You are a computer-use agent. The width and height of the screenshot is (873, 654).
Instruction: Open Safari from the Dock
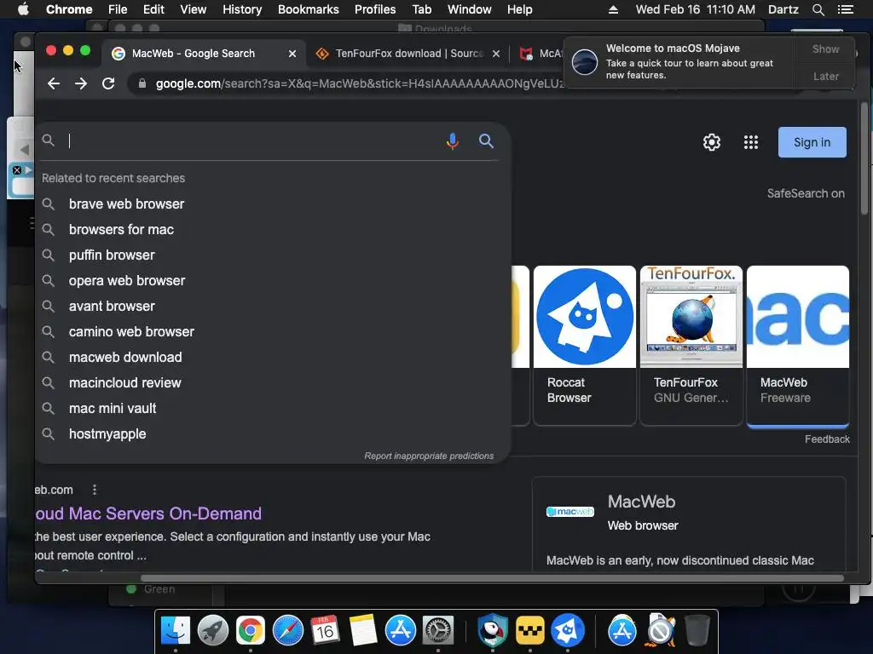[x=288, y=631]
